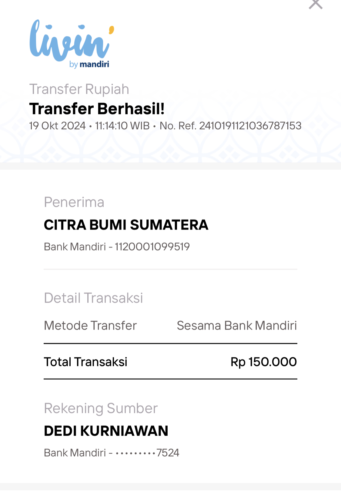The height and width of the screenshot is (497, 341).
Task: Tap the Total Transaksi label
Action: [x=85, y=362]
